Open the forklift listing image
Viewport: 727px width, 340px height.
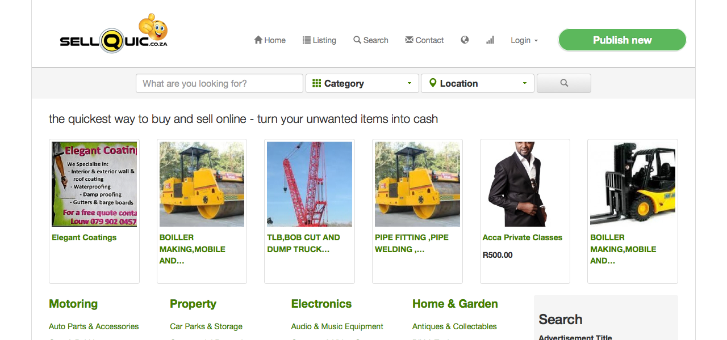(633, 184)
